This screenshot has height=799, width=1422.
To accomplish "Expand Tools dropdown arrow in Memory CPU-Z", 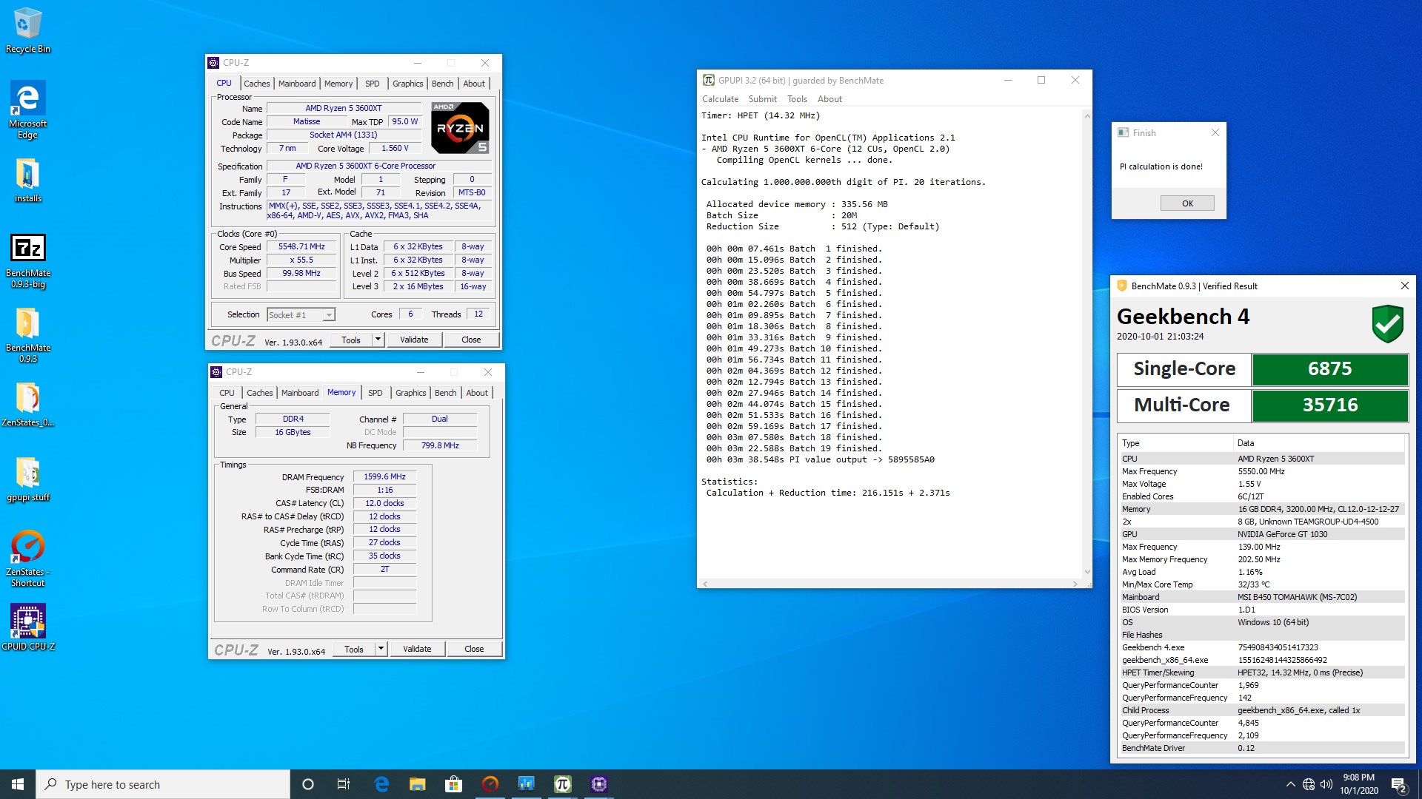I will [381, 649].
